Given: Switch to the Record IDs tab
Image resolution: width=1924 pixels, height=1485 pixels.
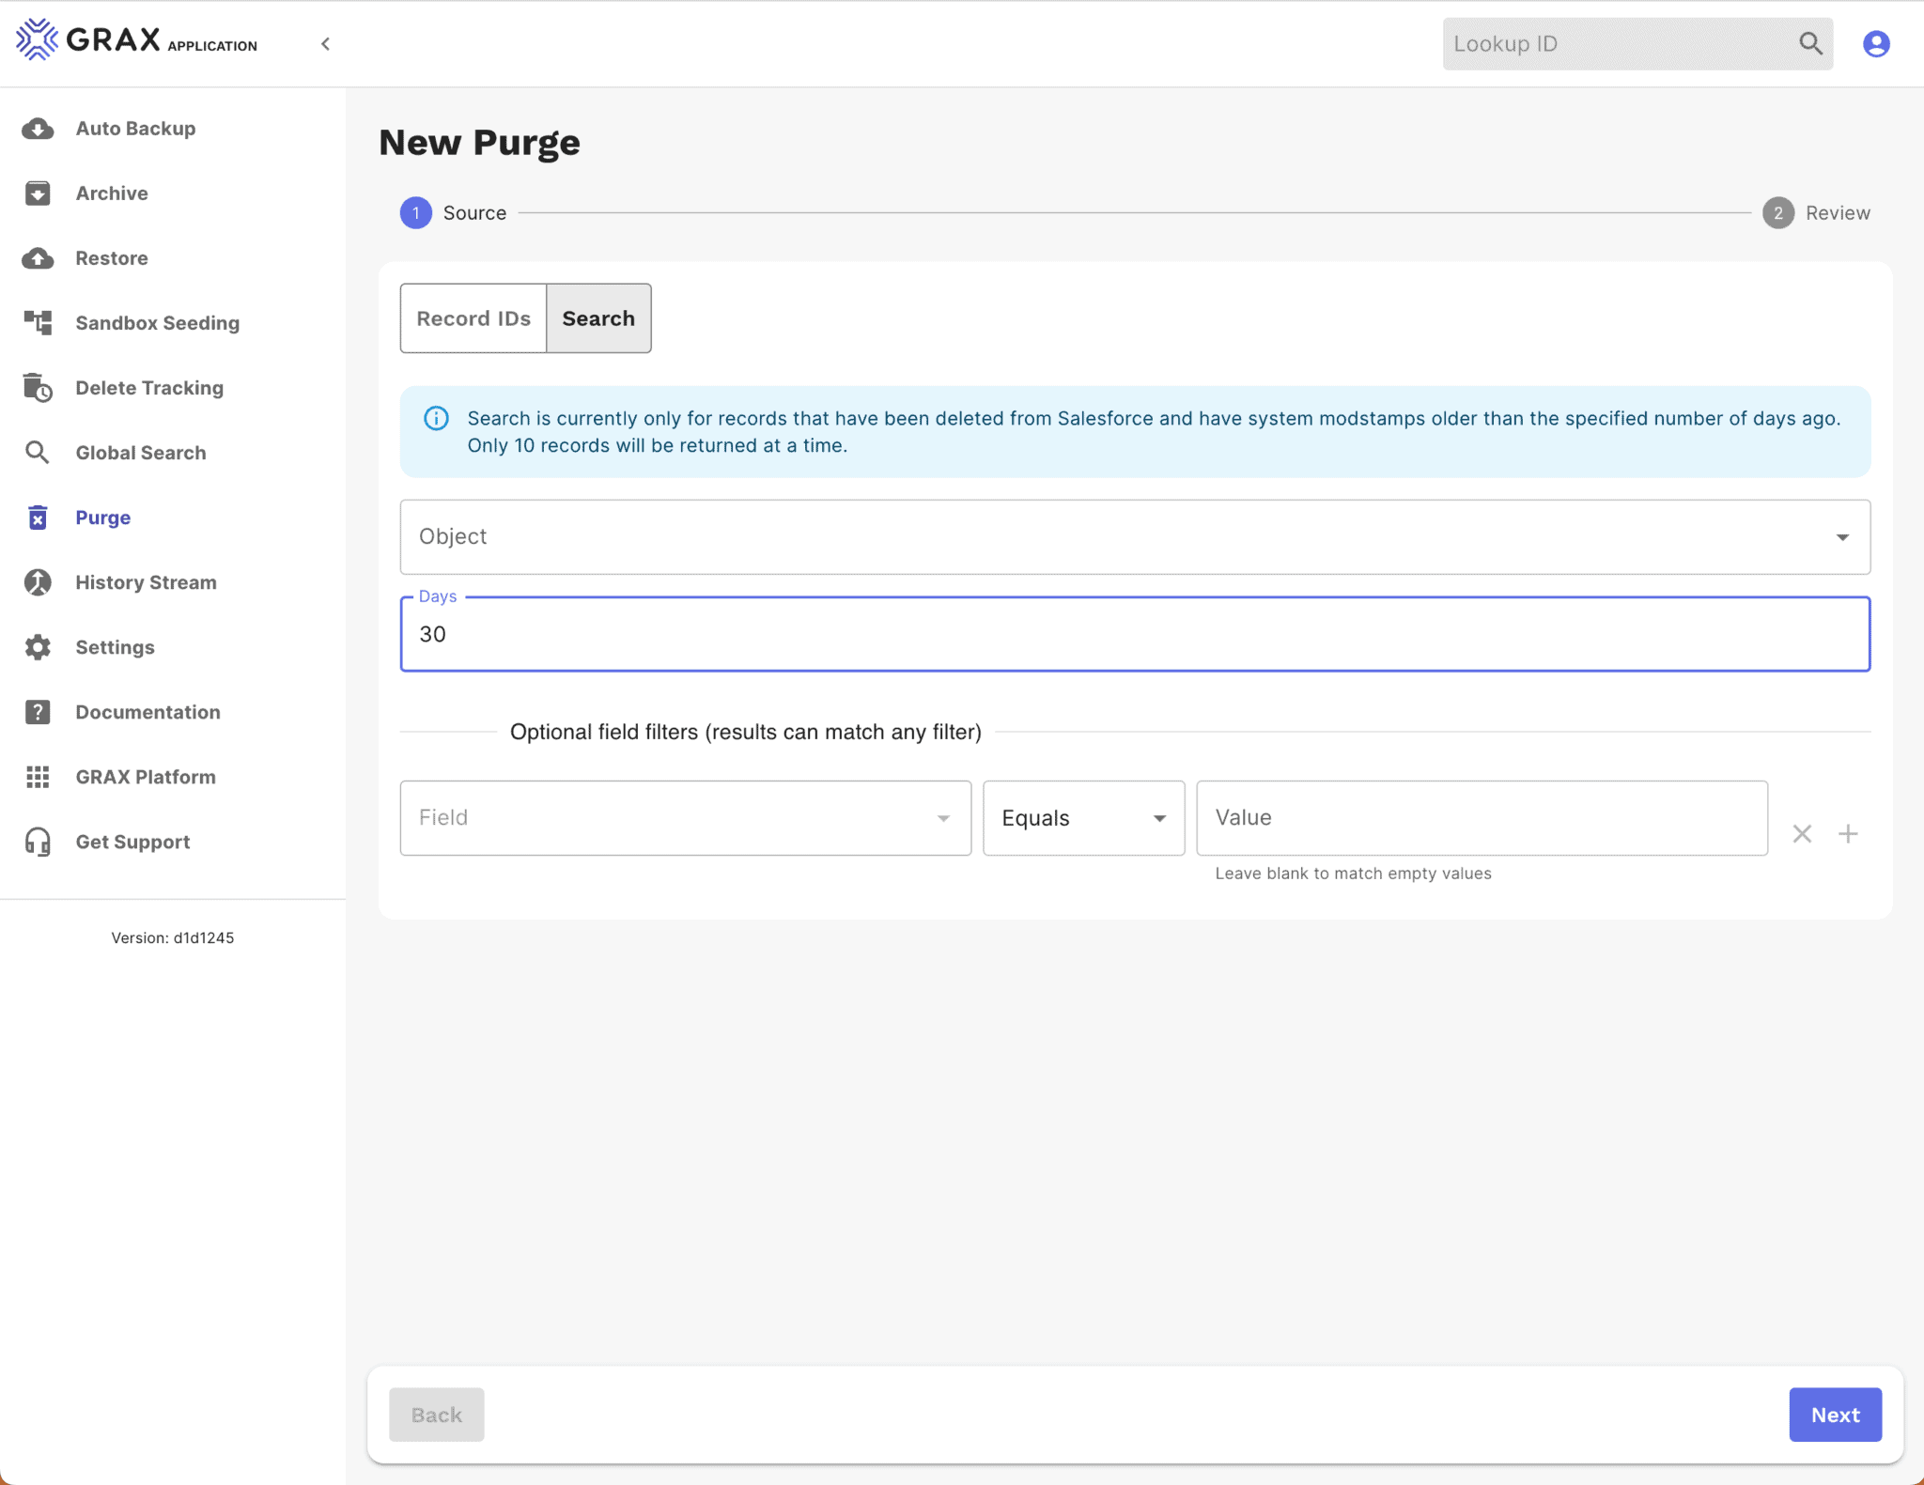Looking at the screenshot, I should [x=473, y=318].
